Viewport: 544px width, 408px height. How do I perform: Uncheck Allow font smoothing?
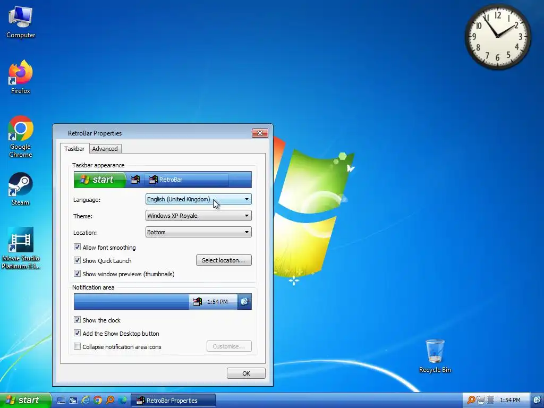[x=77, y=247]
